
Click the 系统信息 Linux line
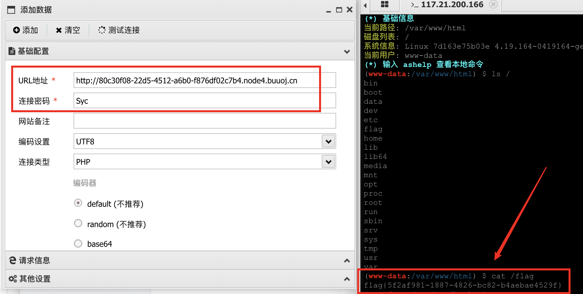(x=473, y=46)
